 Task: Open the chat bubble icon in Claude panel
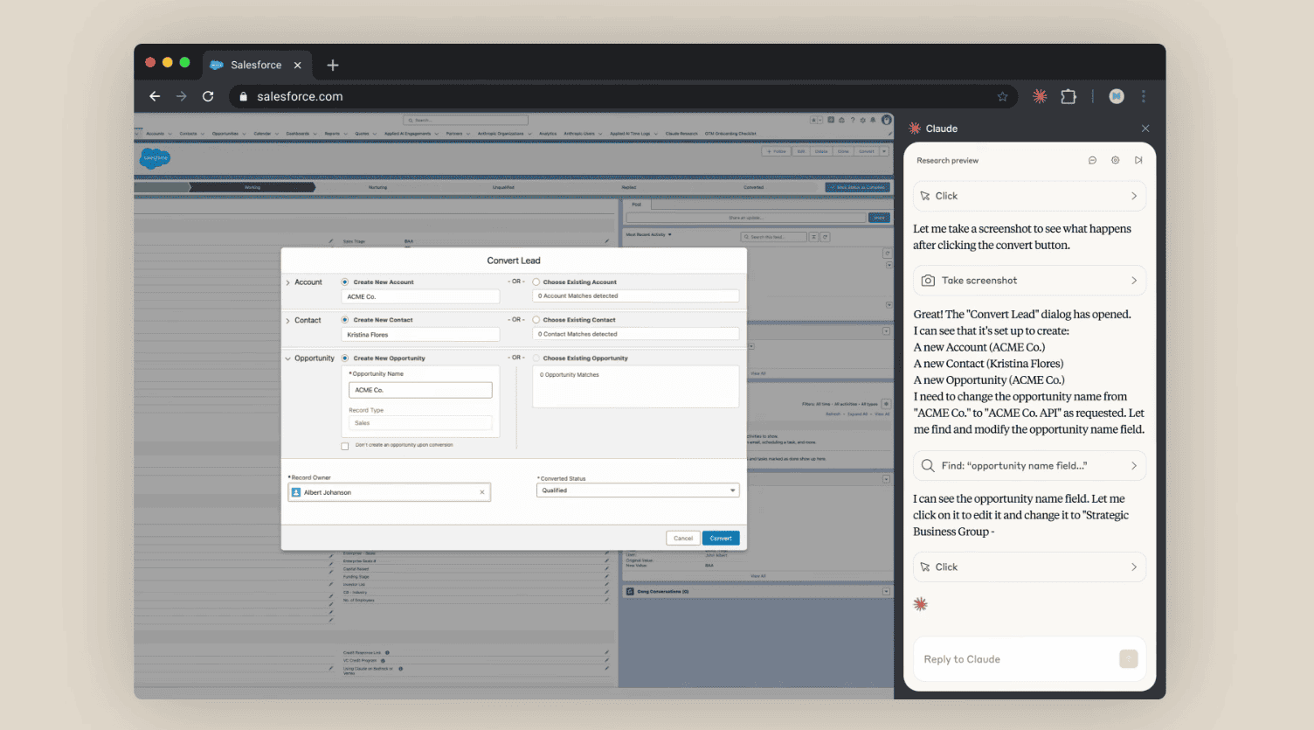1092,160
